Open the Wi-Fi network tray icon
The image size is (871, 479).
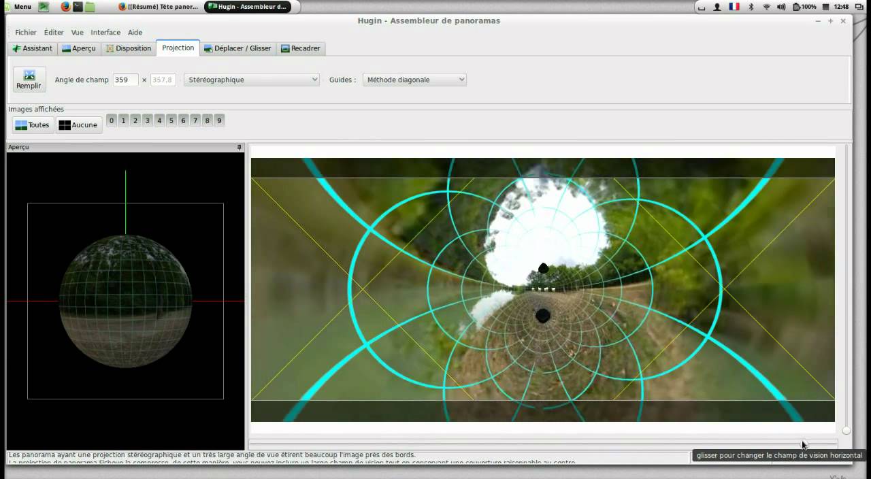click(x=766, y=7)
